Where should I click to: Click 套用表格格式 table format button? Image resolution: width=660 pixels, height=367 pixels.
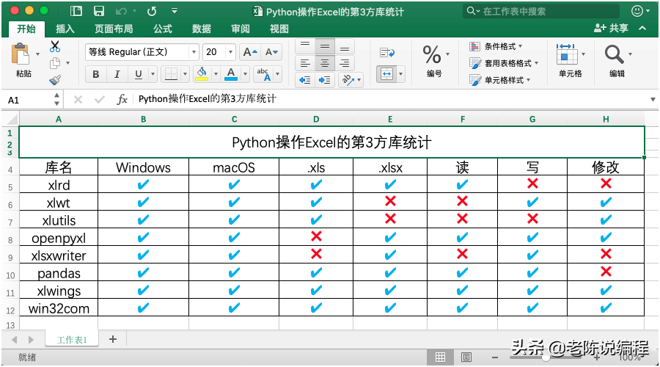[x=504, y=63]
